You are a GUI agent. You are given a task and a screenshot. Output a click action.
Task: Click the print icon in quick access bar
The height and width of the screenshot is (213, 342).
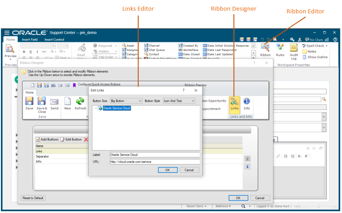coord(53,85)
